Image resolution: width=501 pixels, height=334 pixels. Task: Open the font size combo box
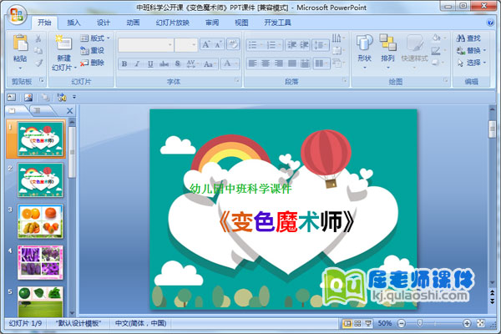(x=186, y=45)
